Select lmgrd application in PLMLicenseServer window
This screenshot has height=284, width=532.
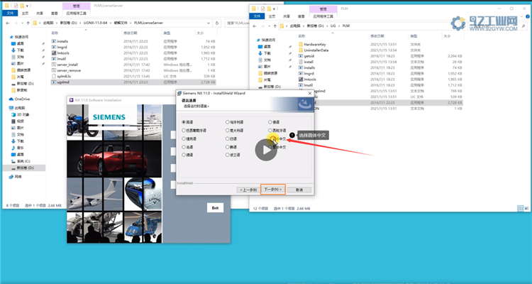pyautogui.click(x=62, y=48)
